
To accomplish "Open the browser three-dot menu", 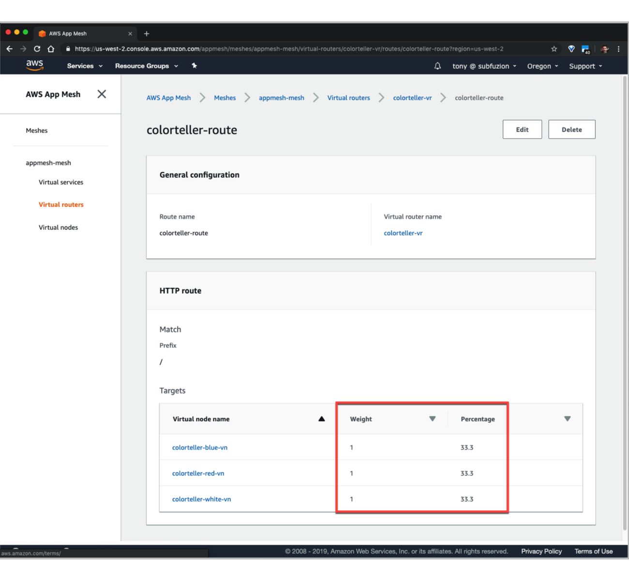I will tap(618, 49).
